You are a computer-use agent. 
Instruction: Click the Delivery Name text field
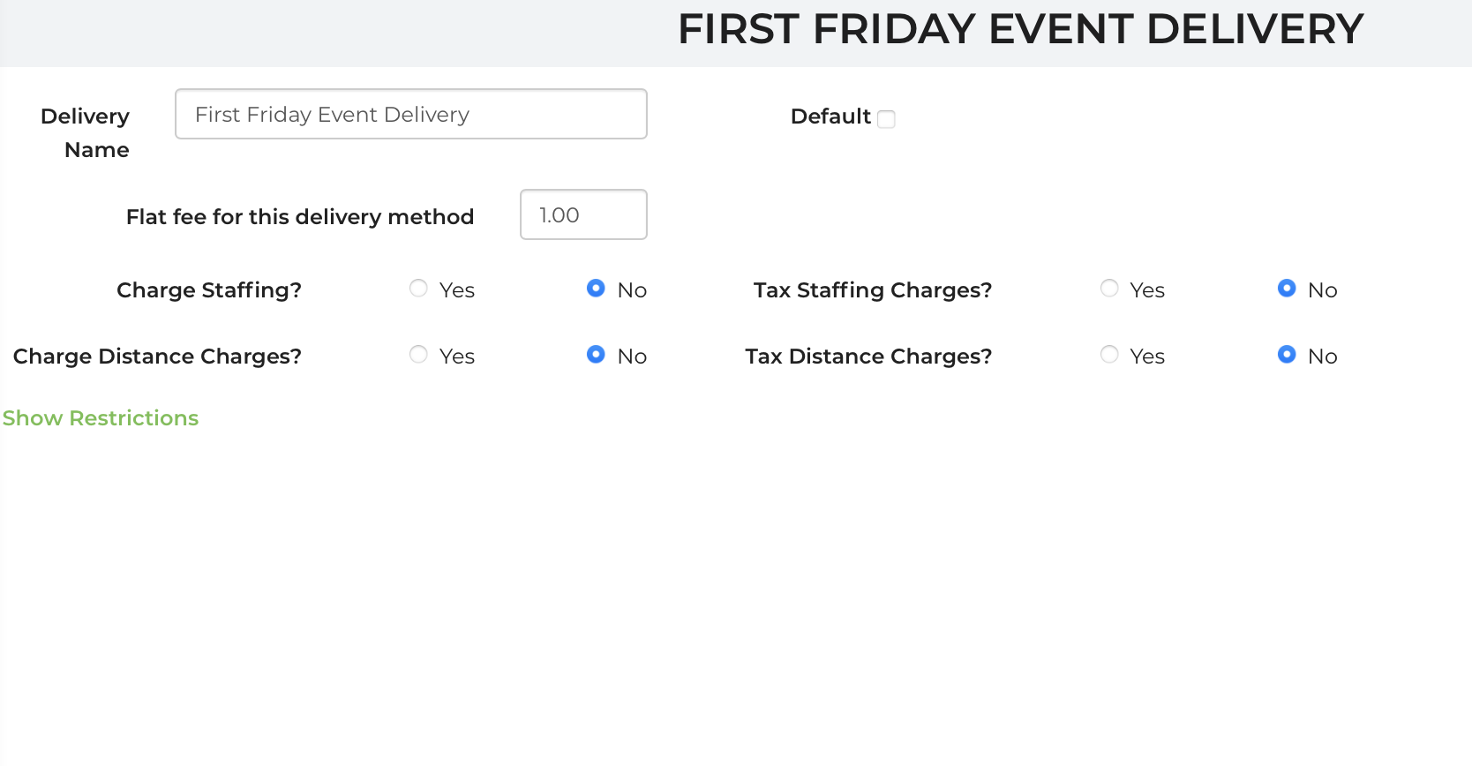410,115
